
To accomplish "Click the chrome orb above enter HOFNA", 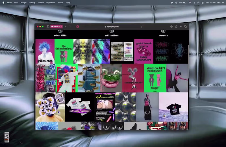I will [60, 31].
